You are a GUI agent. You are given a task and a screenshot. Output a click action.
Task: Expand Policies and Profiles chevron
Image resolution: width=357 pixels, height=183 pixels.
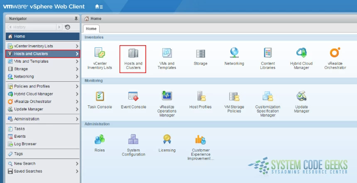[77, 86]
